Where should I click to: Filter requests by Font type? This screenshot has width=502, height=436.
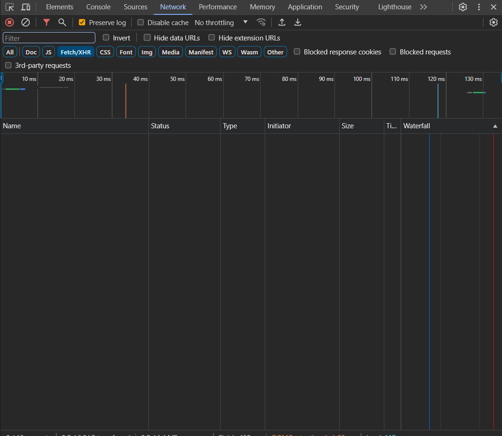point(126,52)
